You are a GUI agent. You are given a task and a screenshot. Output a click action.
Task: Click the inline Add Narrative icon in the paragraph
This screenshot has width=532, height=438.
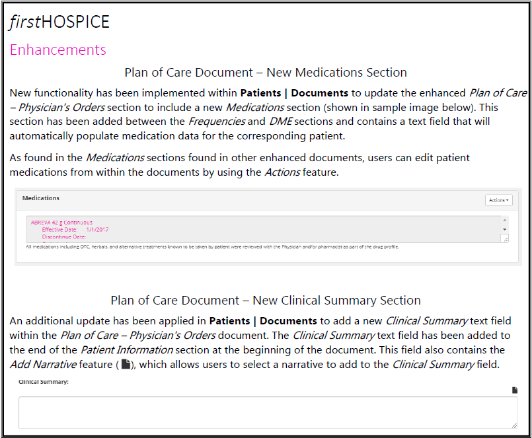click(x=126, y=364)
